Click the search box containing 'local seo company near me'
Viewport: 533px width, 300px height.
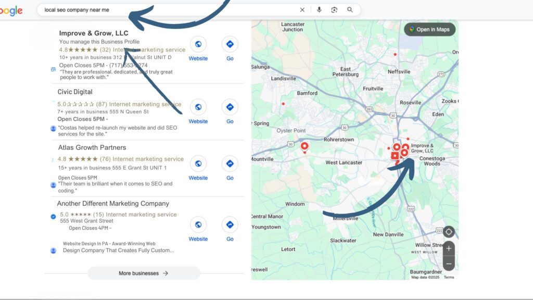[x=198, y=10]
